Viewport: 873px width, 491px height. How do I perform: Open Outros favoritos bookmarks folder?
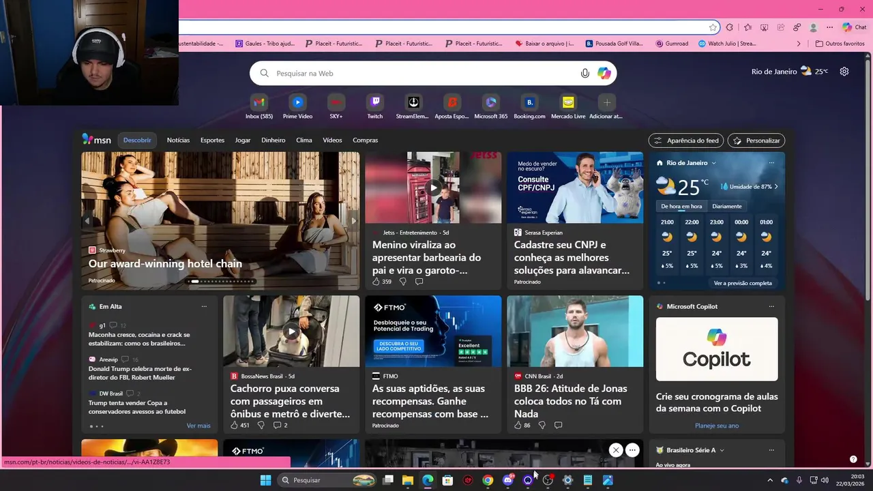(840, 44)
